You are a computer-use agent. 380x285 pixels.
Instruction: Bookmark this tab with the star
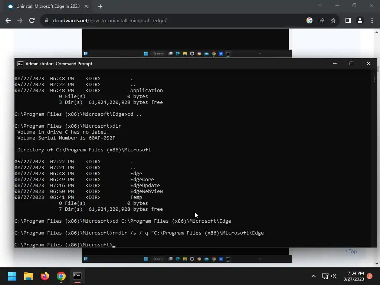pos(333,21)
